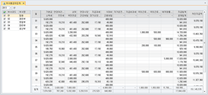This screenshot has width=208, height=95.
Task: Select month 03 row cell
Action: tap(36, 34)
